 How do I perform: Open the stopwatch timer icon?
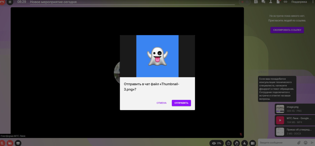pos(228,143)
